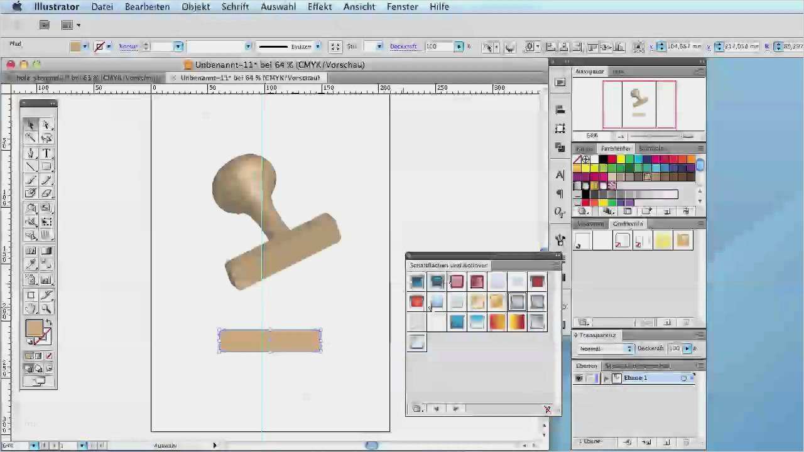Click the Ebene 1 target circle
The width and height of the screenshot is (804, 452).
click(683, 378)
